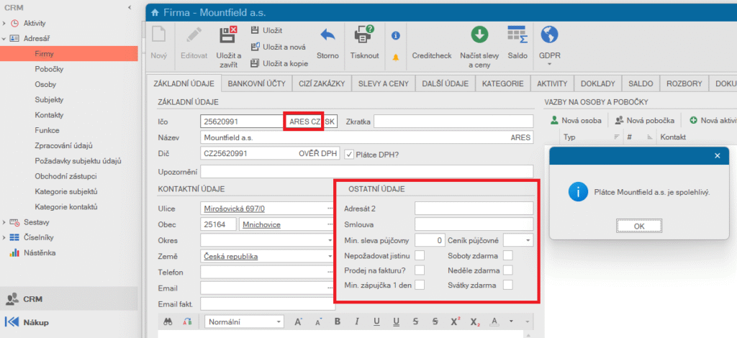Choose Uložit a kopie in toolbar
The height and width of the screenshot is (338, 737).
tap(280, 63)
